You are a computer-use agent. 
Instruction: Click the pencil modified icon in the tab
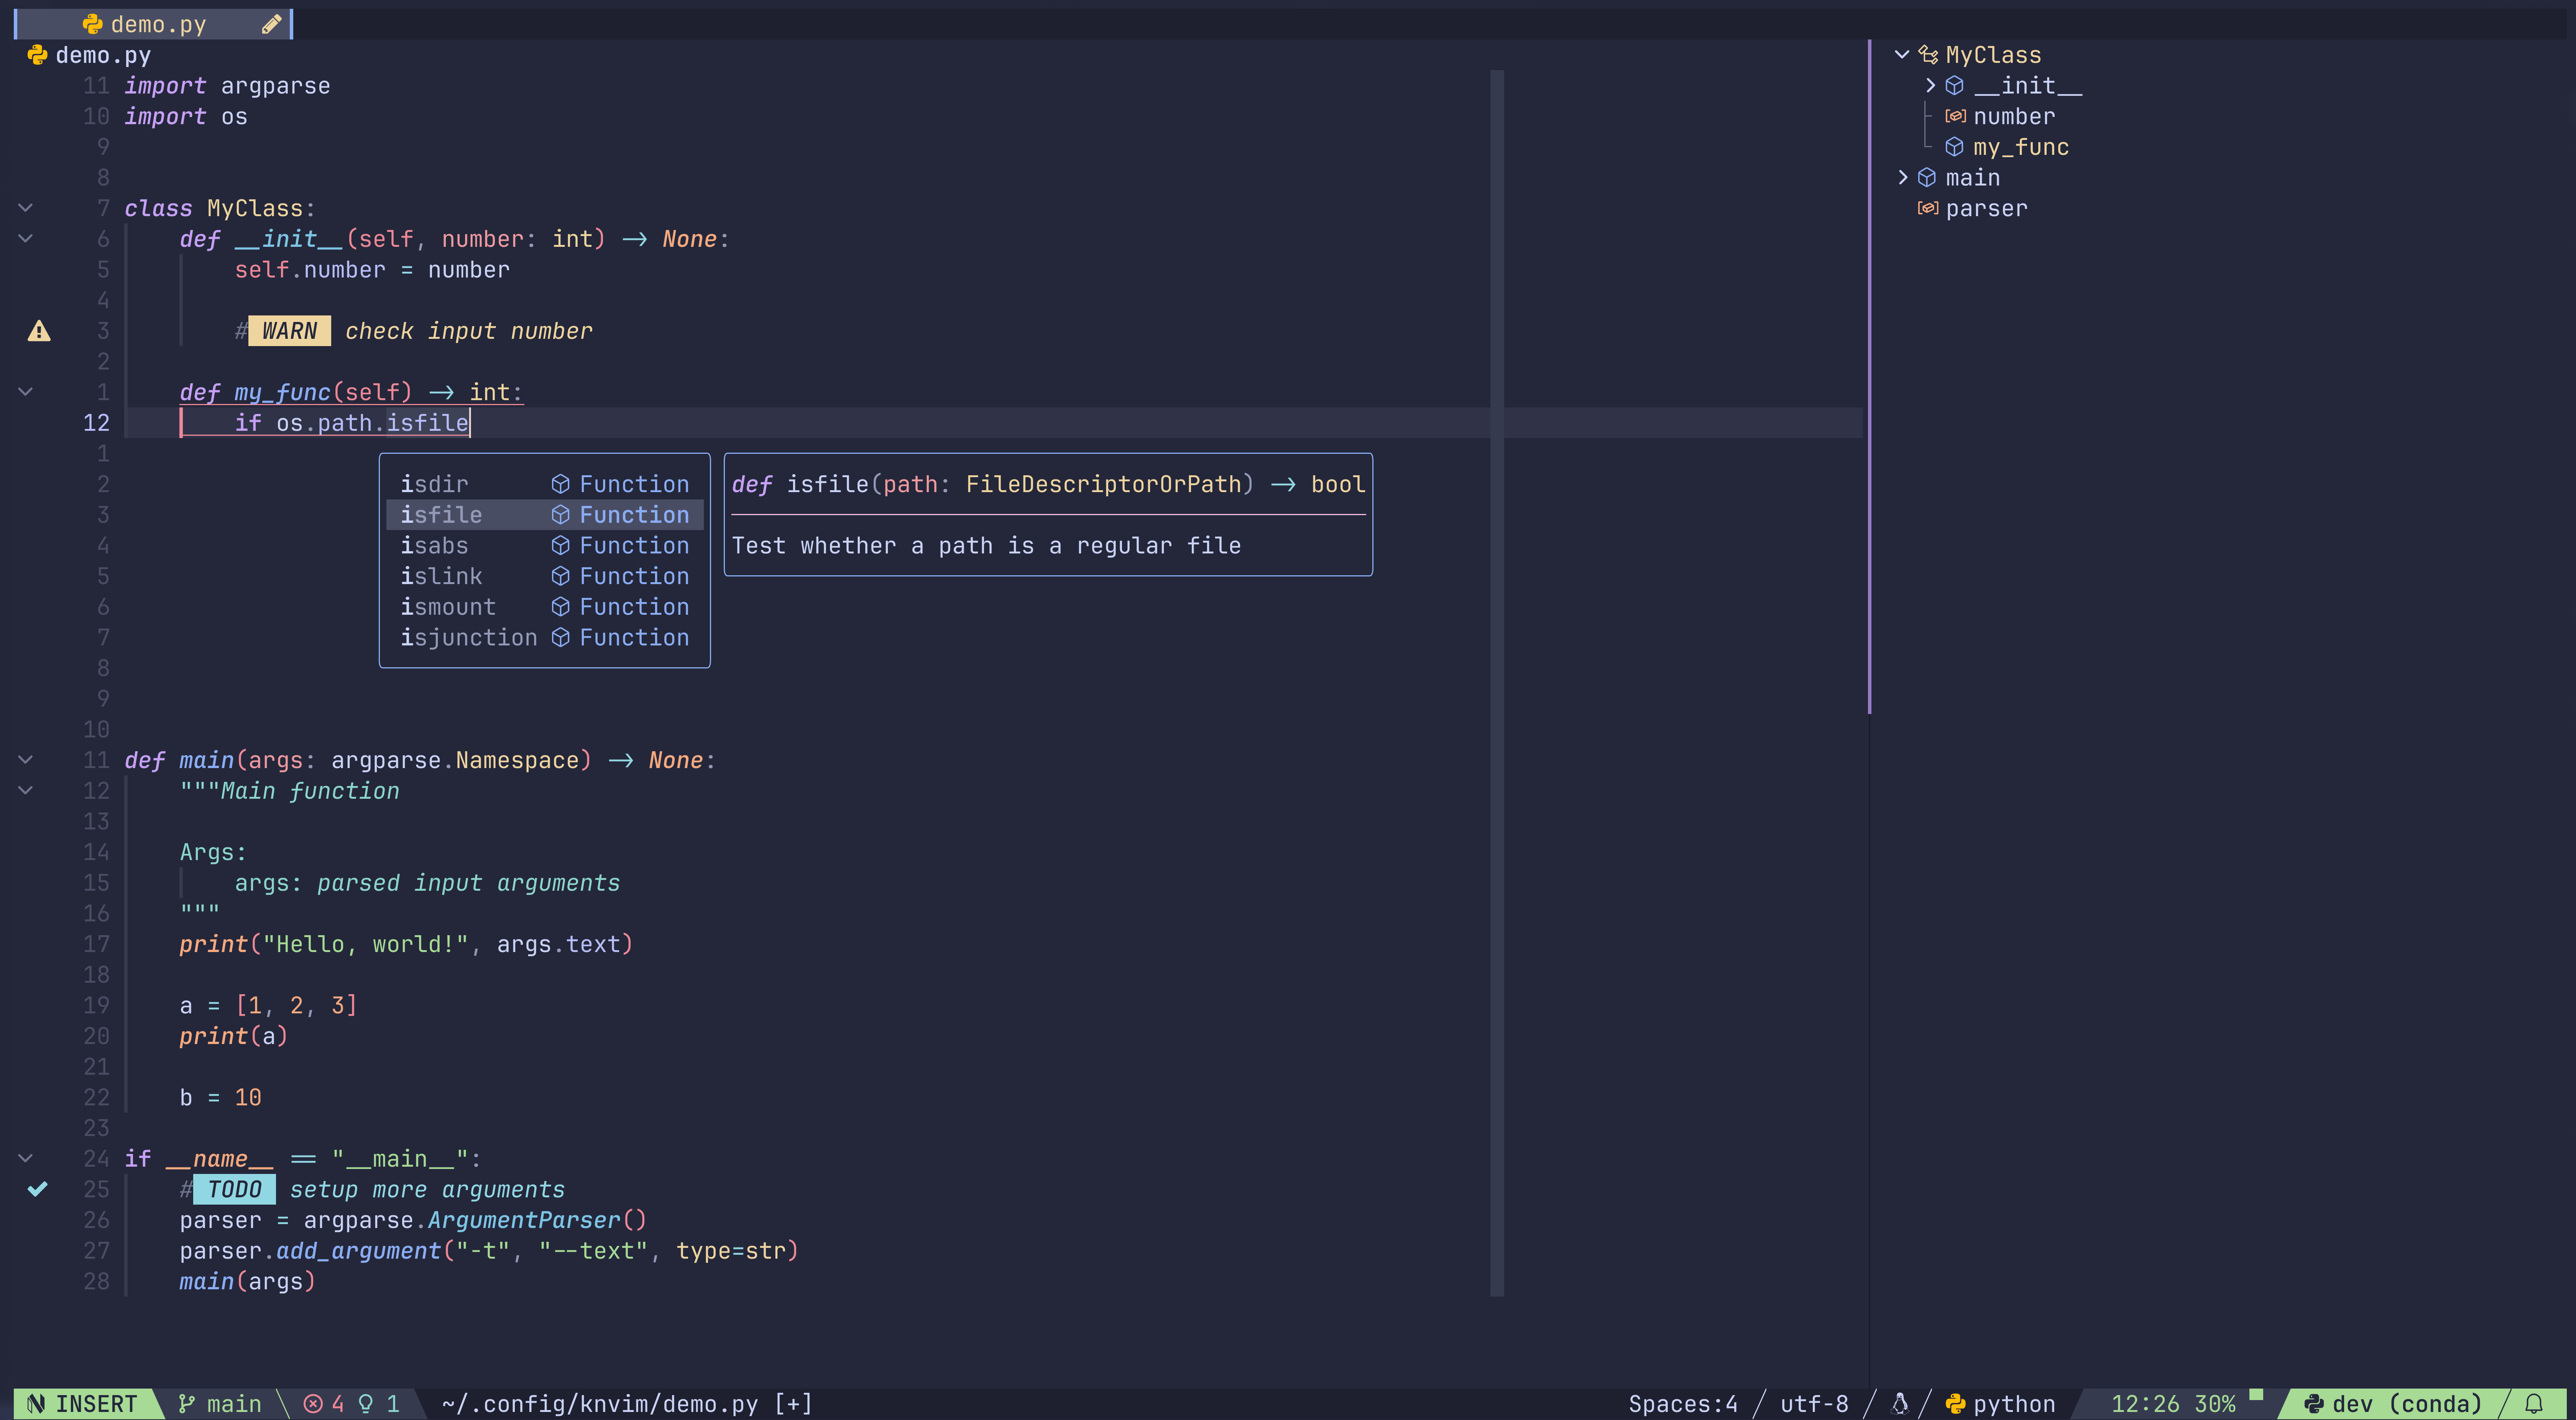click(271, 24)
